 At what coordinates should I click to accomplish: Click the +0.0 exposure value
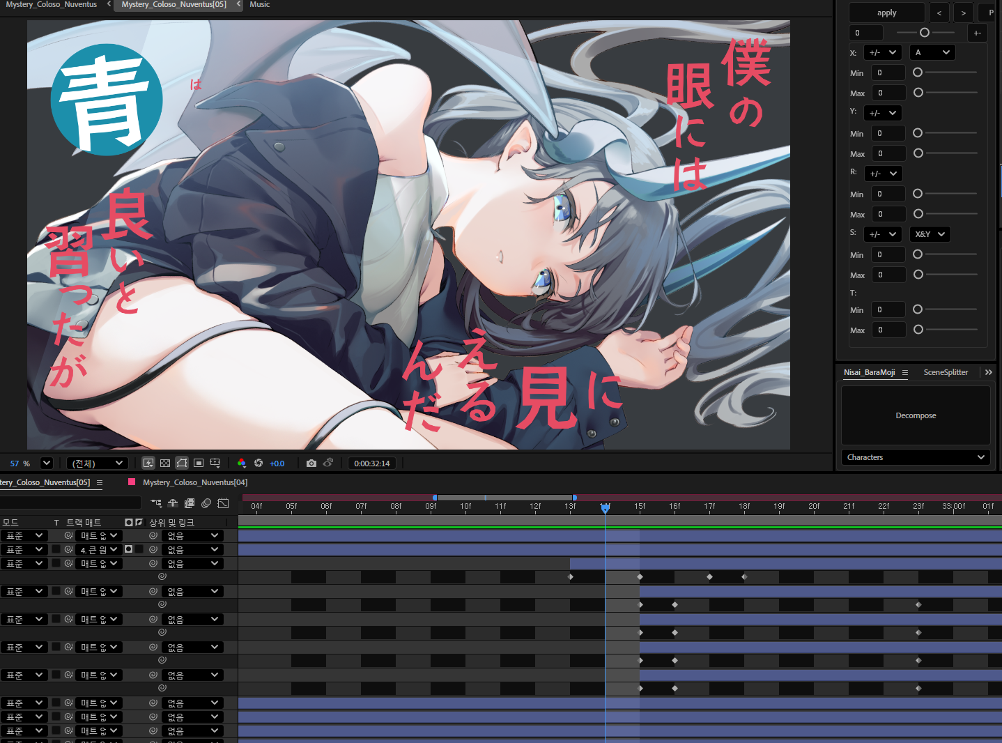point(277,464)
